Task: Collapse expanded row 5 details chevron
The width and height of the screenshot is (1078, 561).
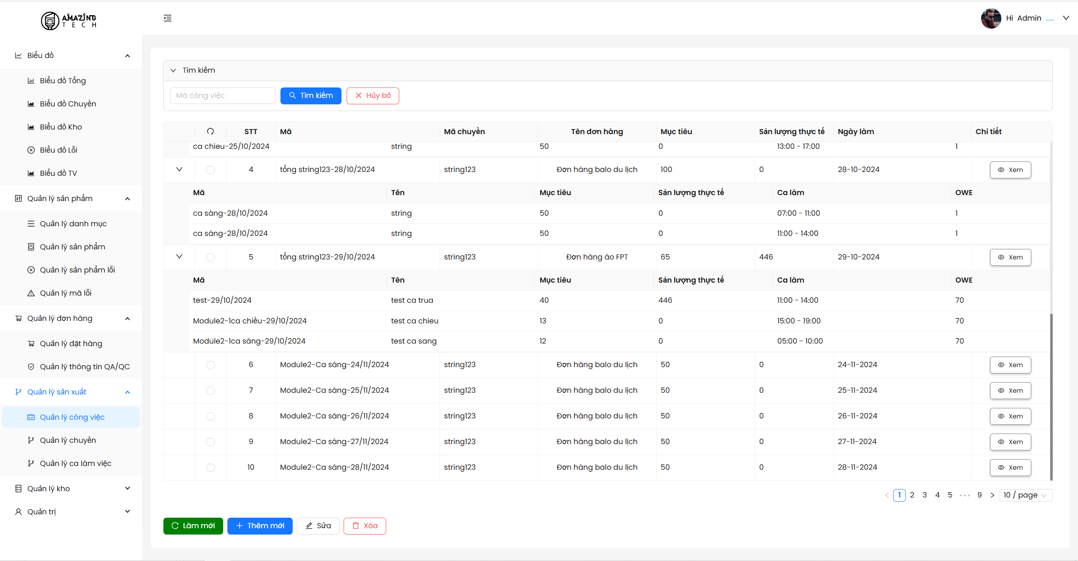Action: (179, 257)
